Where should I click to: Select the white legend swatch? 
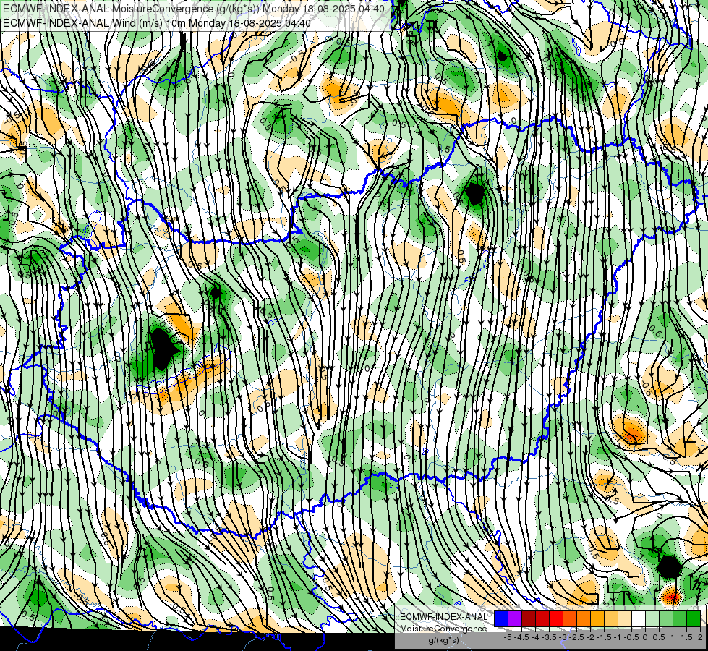point(639,618)
